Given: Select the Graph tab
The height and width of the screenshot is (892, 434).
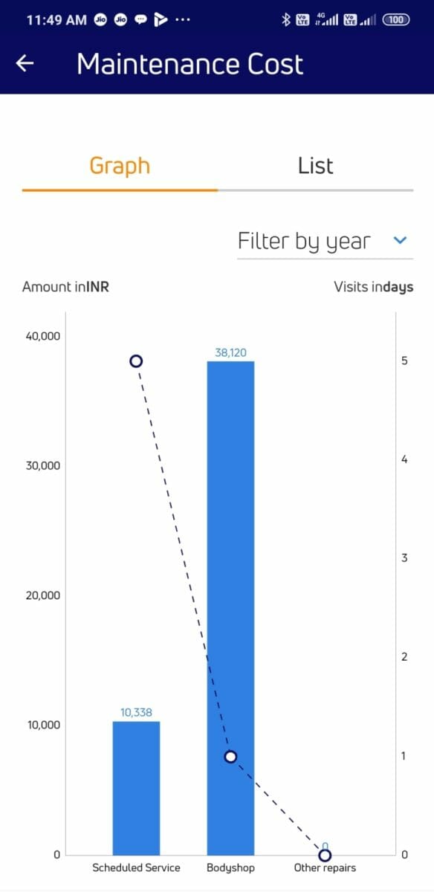Looking at the screenshot, I should tap(120, 165).
